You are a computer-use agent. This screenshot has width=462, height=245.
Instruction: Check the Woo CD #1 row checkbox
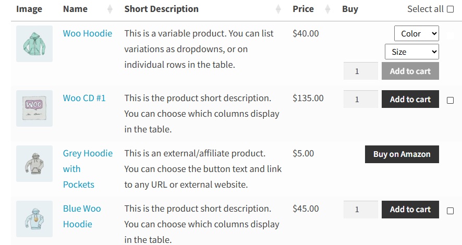pos(450,101)
